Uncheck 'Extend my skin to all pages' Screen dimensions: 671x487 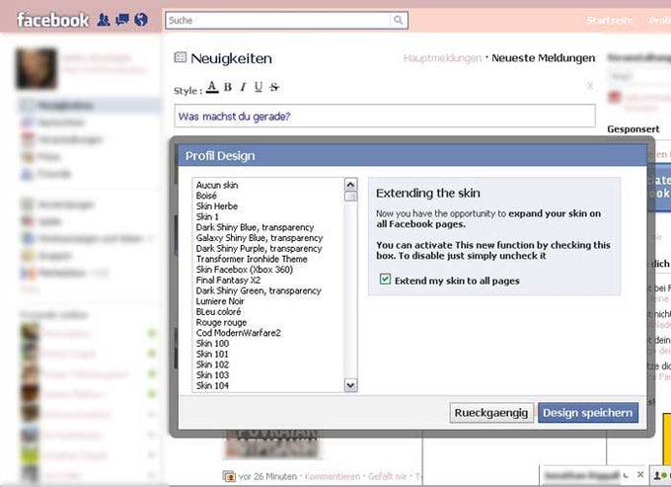pos(385,280)
